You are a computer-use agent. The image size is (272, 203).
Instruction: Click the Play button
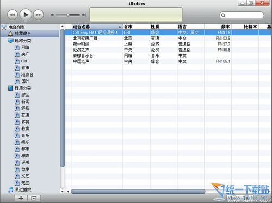click(26, 15)
